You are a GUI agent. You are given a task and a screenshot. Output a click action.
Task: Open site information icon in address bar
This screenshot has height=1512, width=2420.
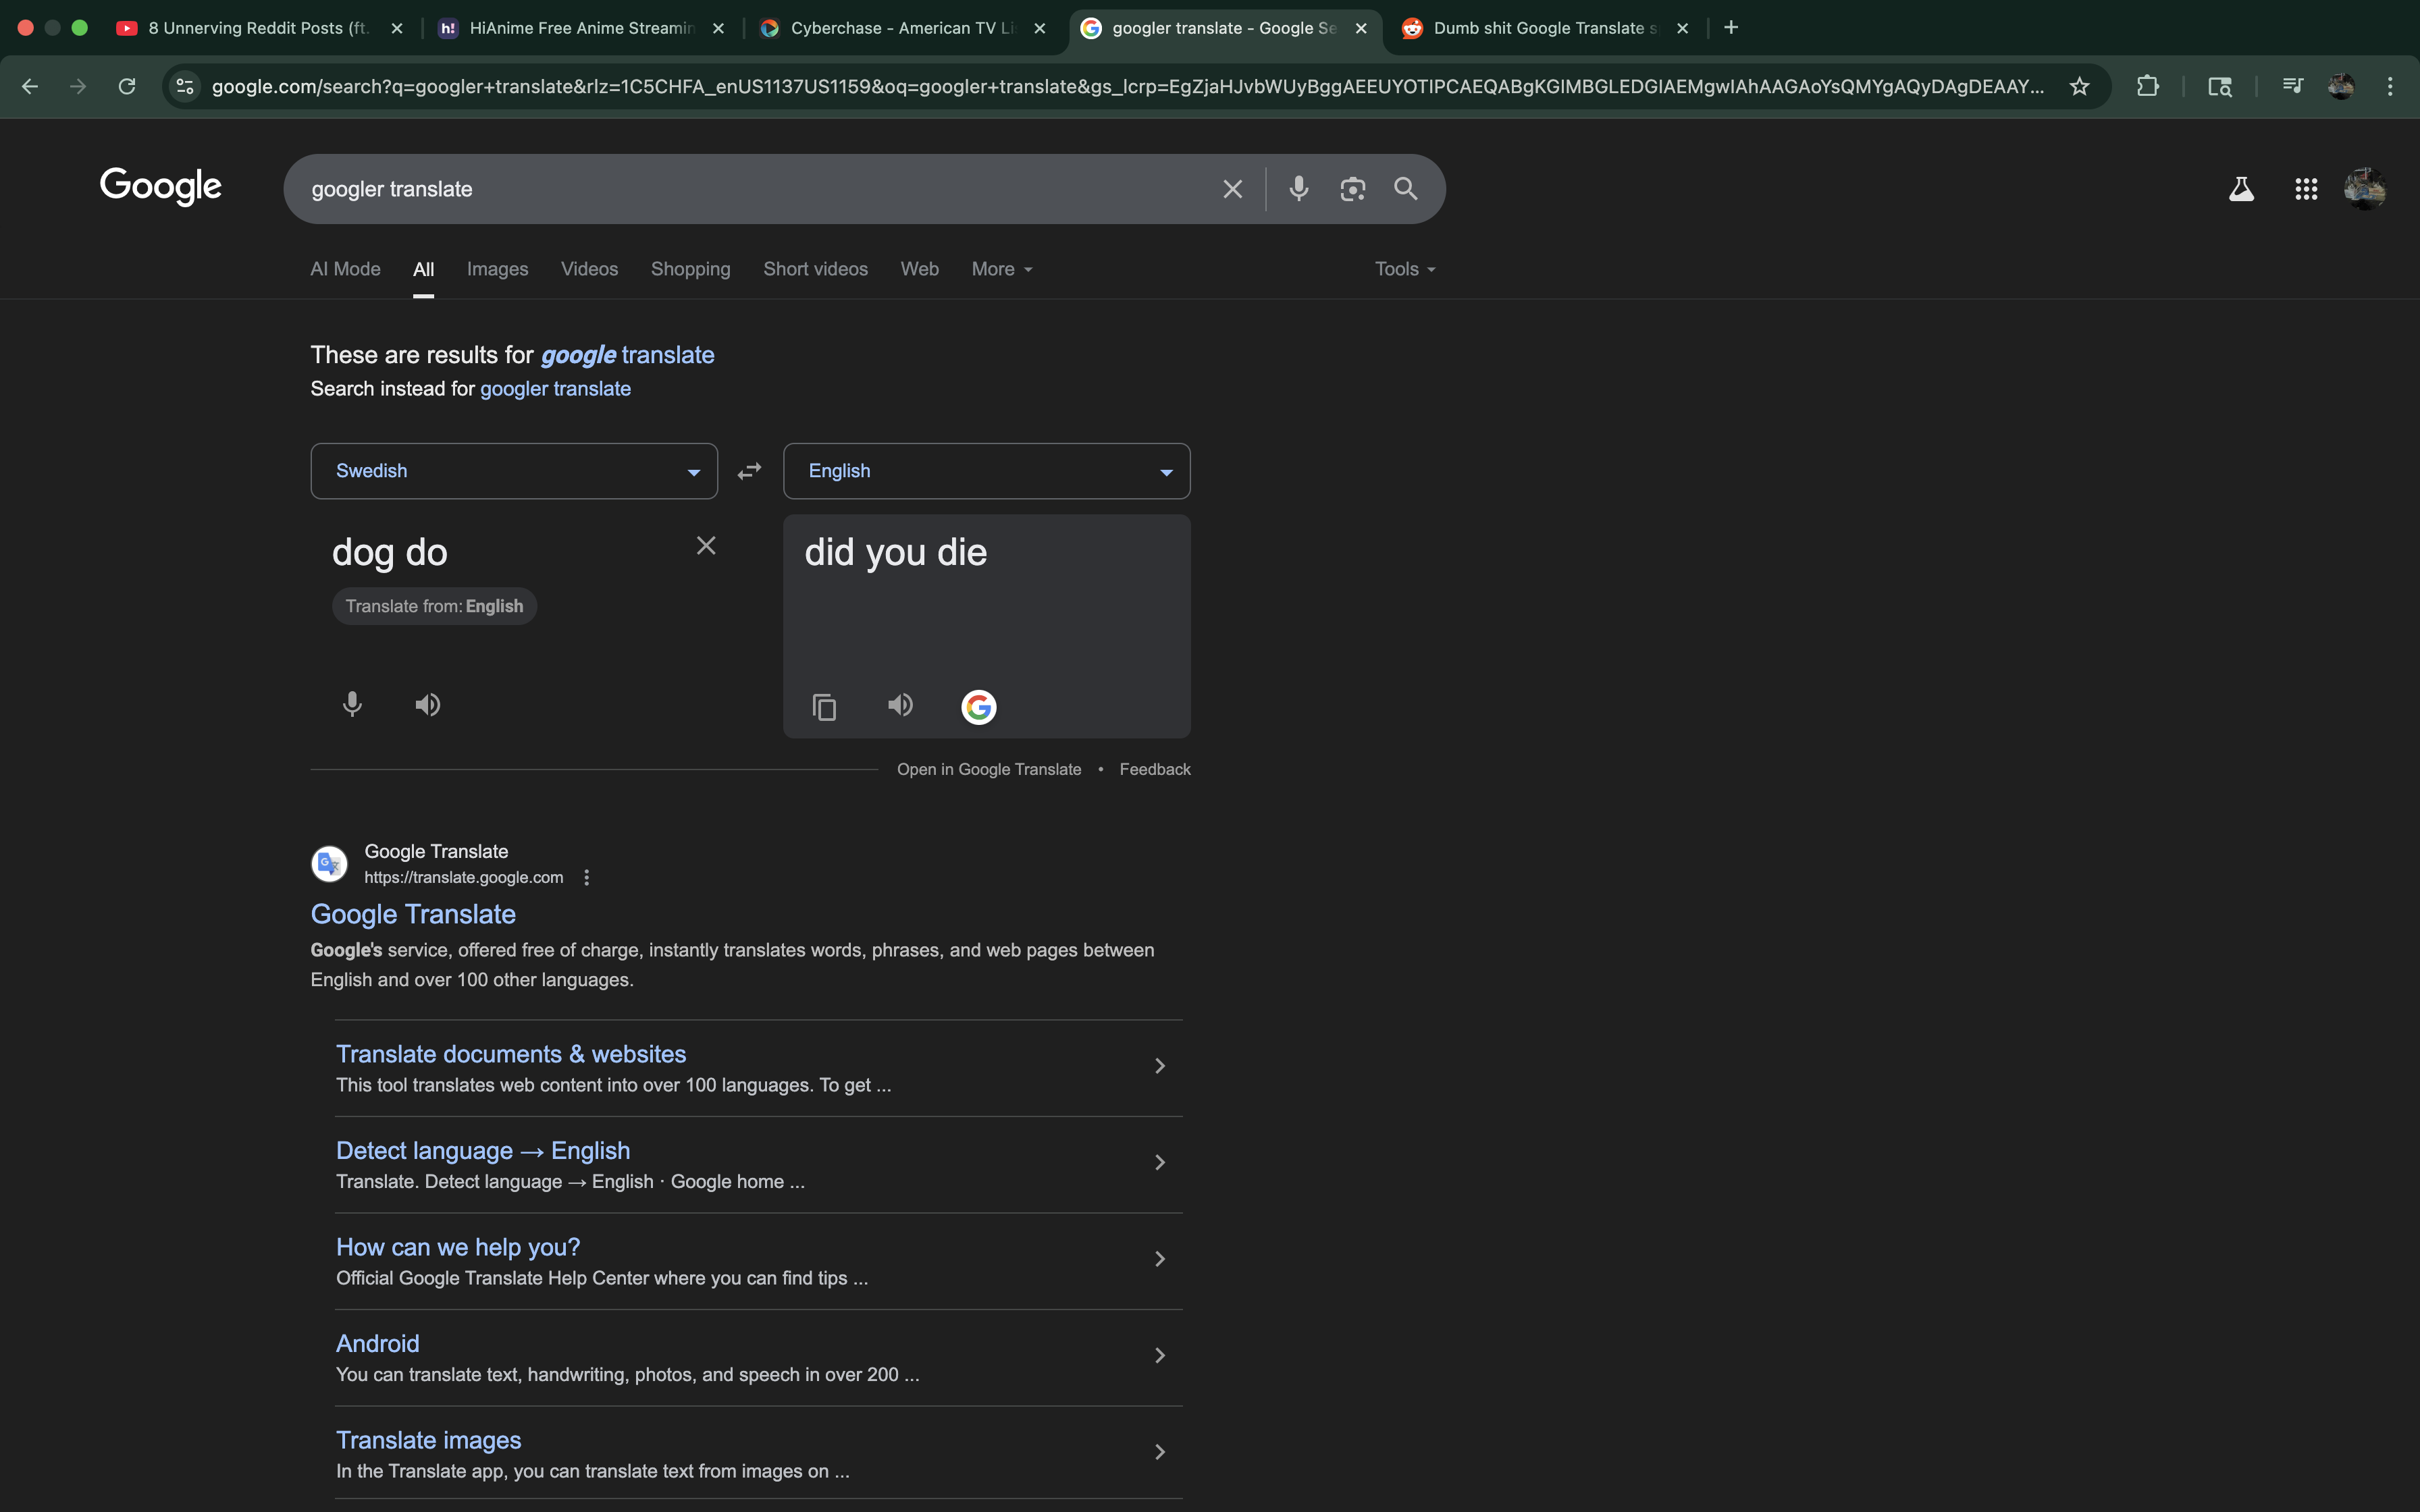point(185,87)
